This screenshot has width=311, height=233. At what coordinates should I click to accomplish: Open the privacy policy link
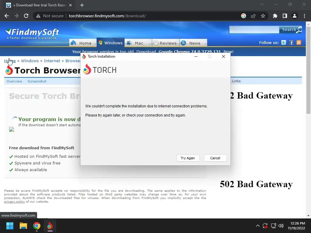click(15, 202)
